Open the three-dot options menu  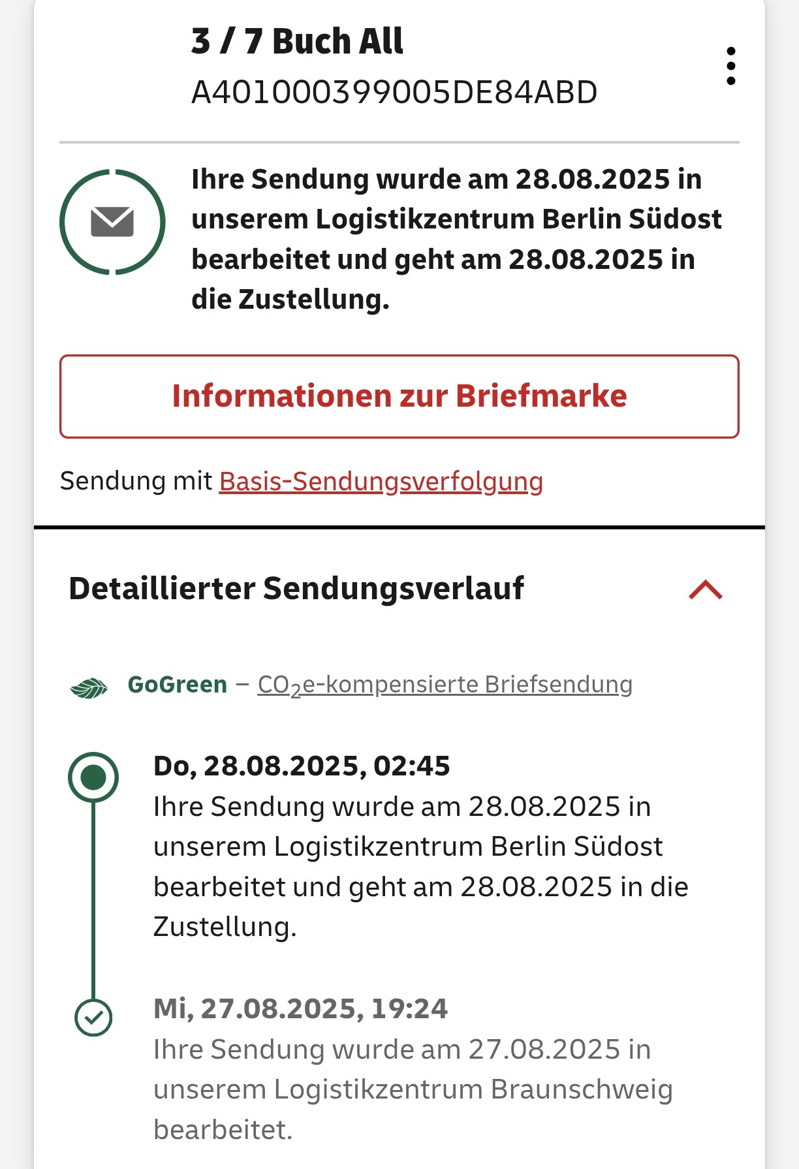(x=730, y=66)
